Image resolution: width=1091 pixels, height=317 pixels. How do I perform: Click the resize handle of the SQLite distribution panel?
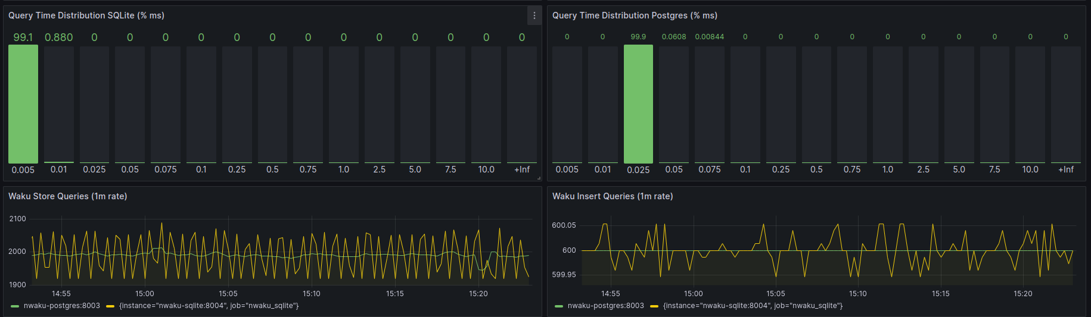[x=539, y=178]
